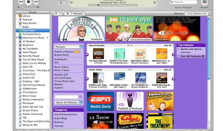Open the Bravo Queer Eye banner
The height and width of the screenshot is (131, 223).
(129, 29)
